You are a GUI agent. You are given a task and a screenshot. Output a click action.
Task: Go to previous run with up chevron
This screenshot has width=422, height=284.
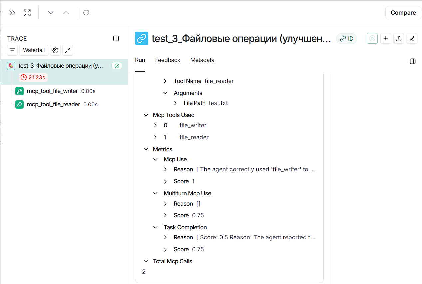click(66, 13)
